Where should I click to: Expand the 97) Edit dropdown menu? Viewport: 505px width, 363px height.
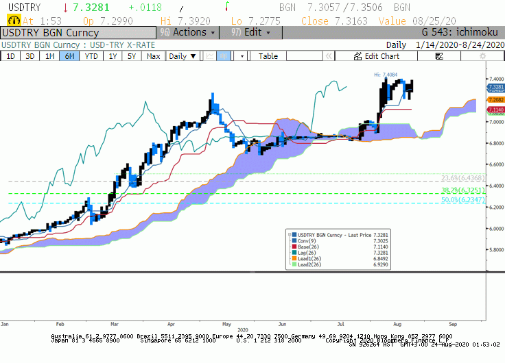coord(250,32)
